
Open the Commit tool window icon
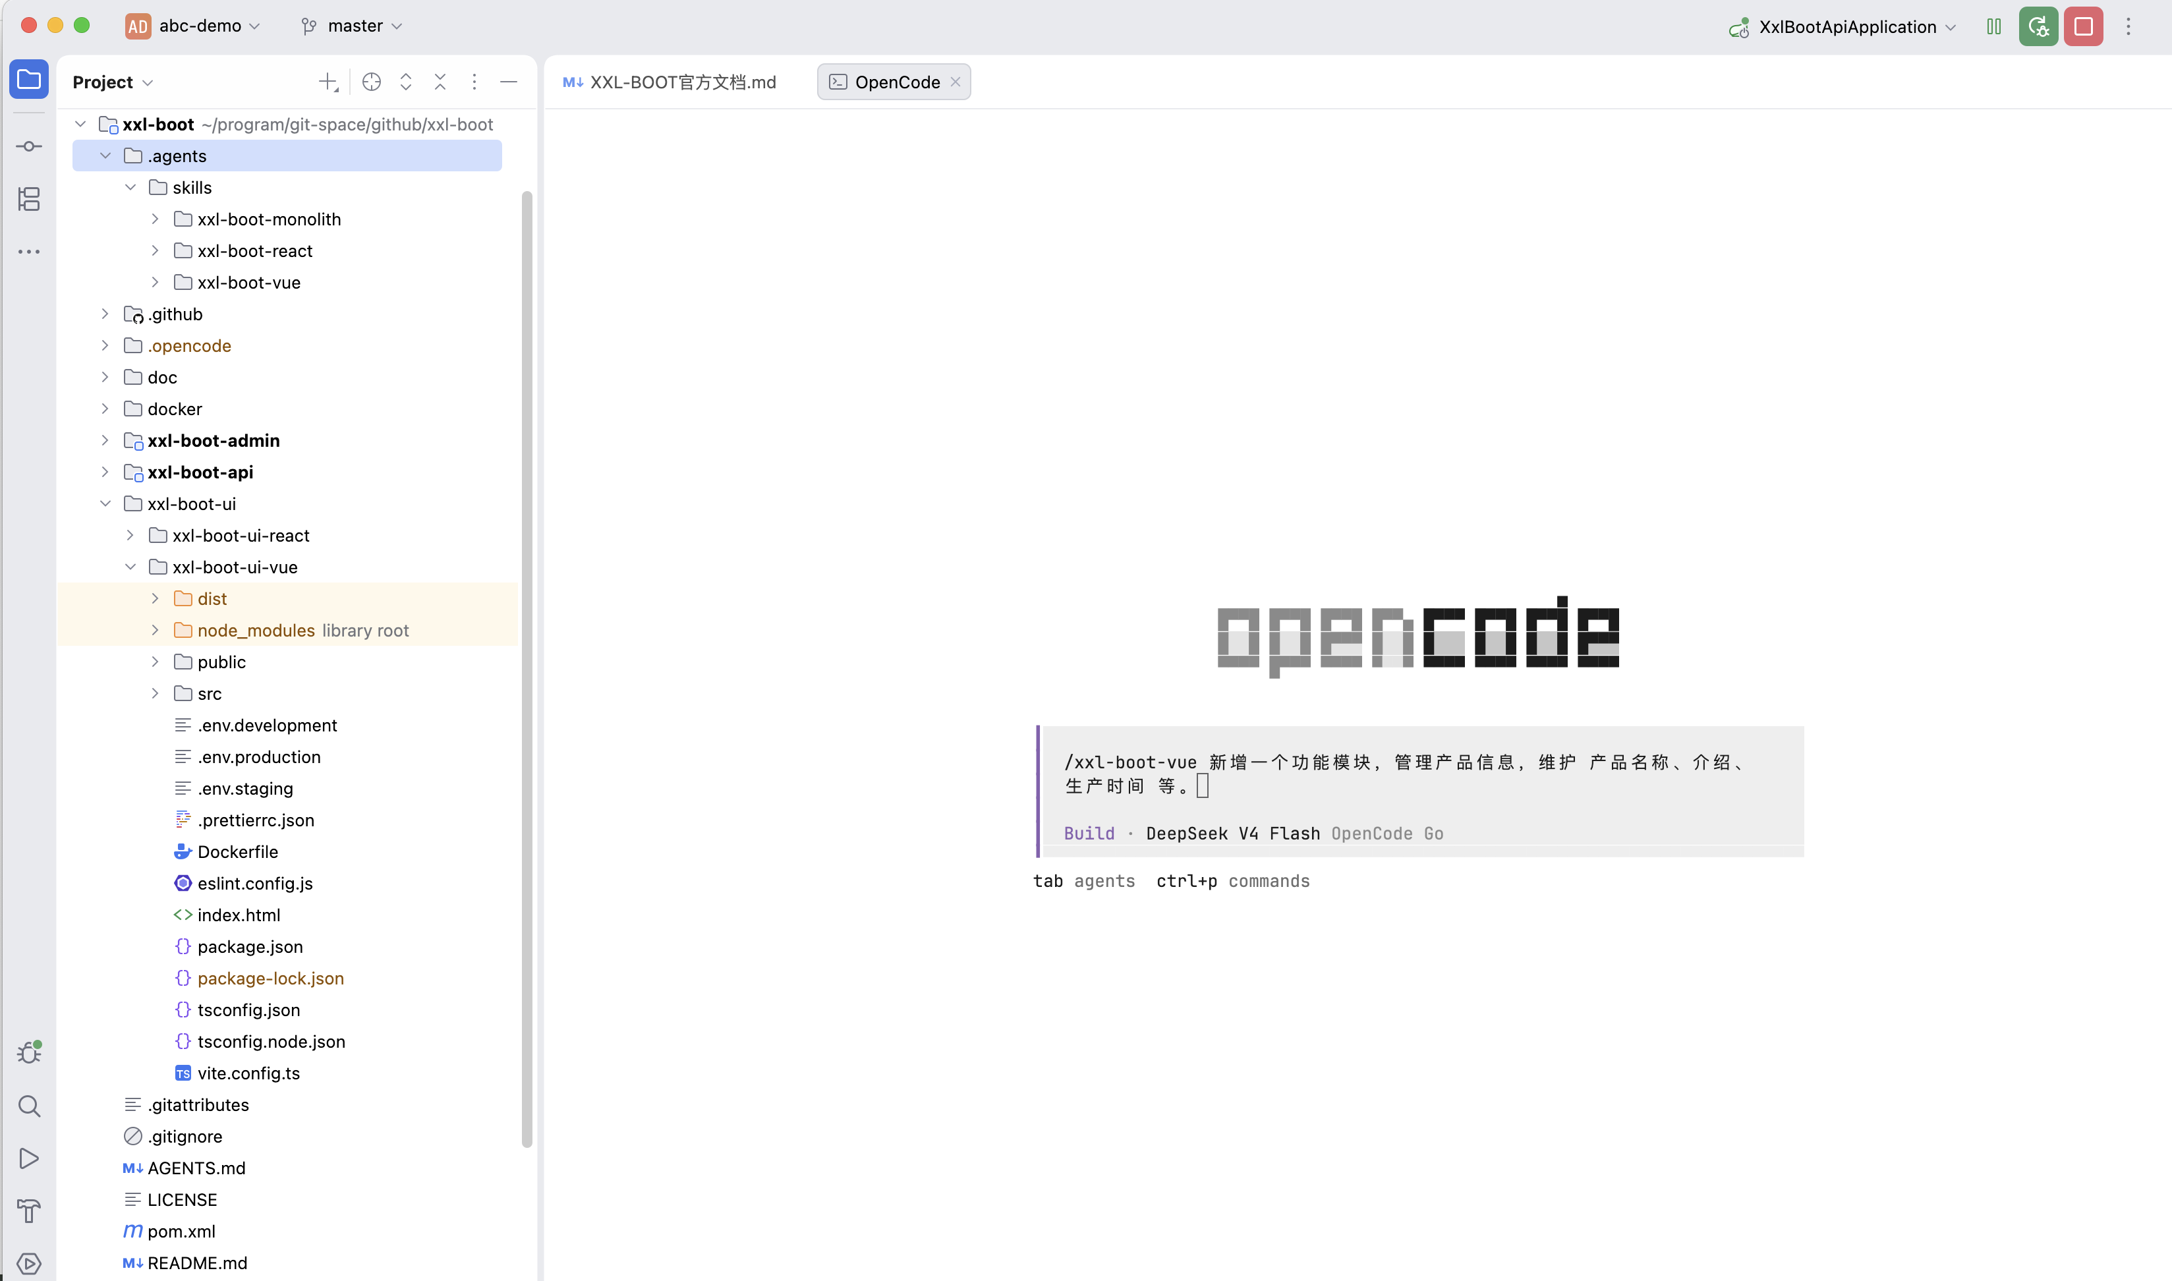[x=28, y=147]
